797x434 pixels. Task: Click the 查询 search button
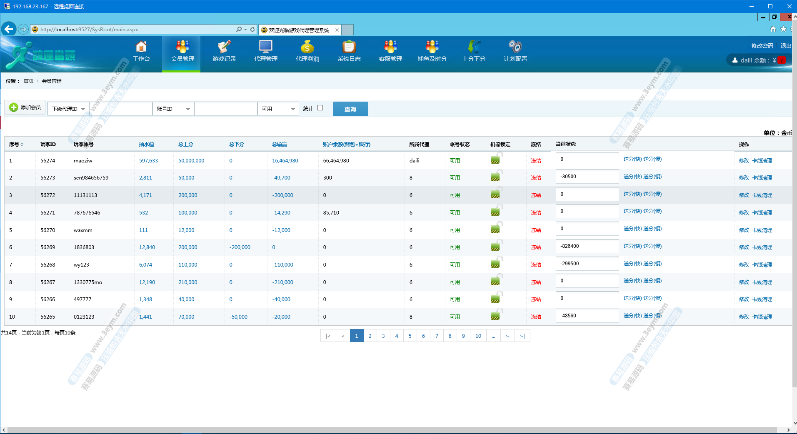[x=350, y=109]
